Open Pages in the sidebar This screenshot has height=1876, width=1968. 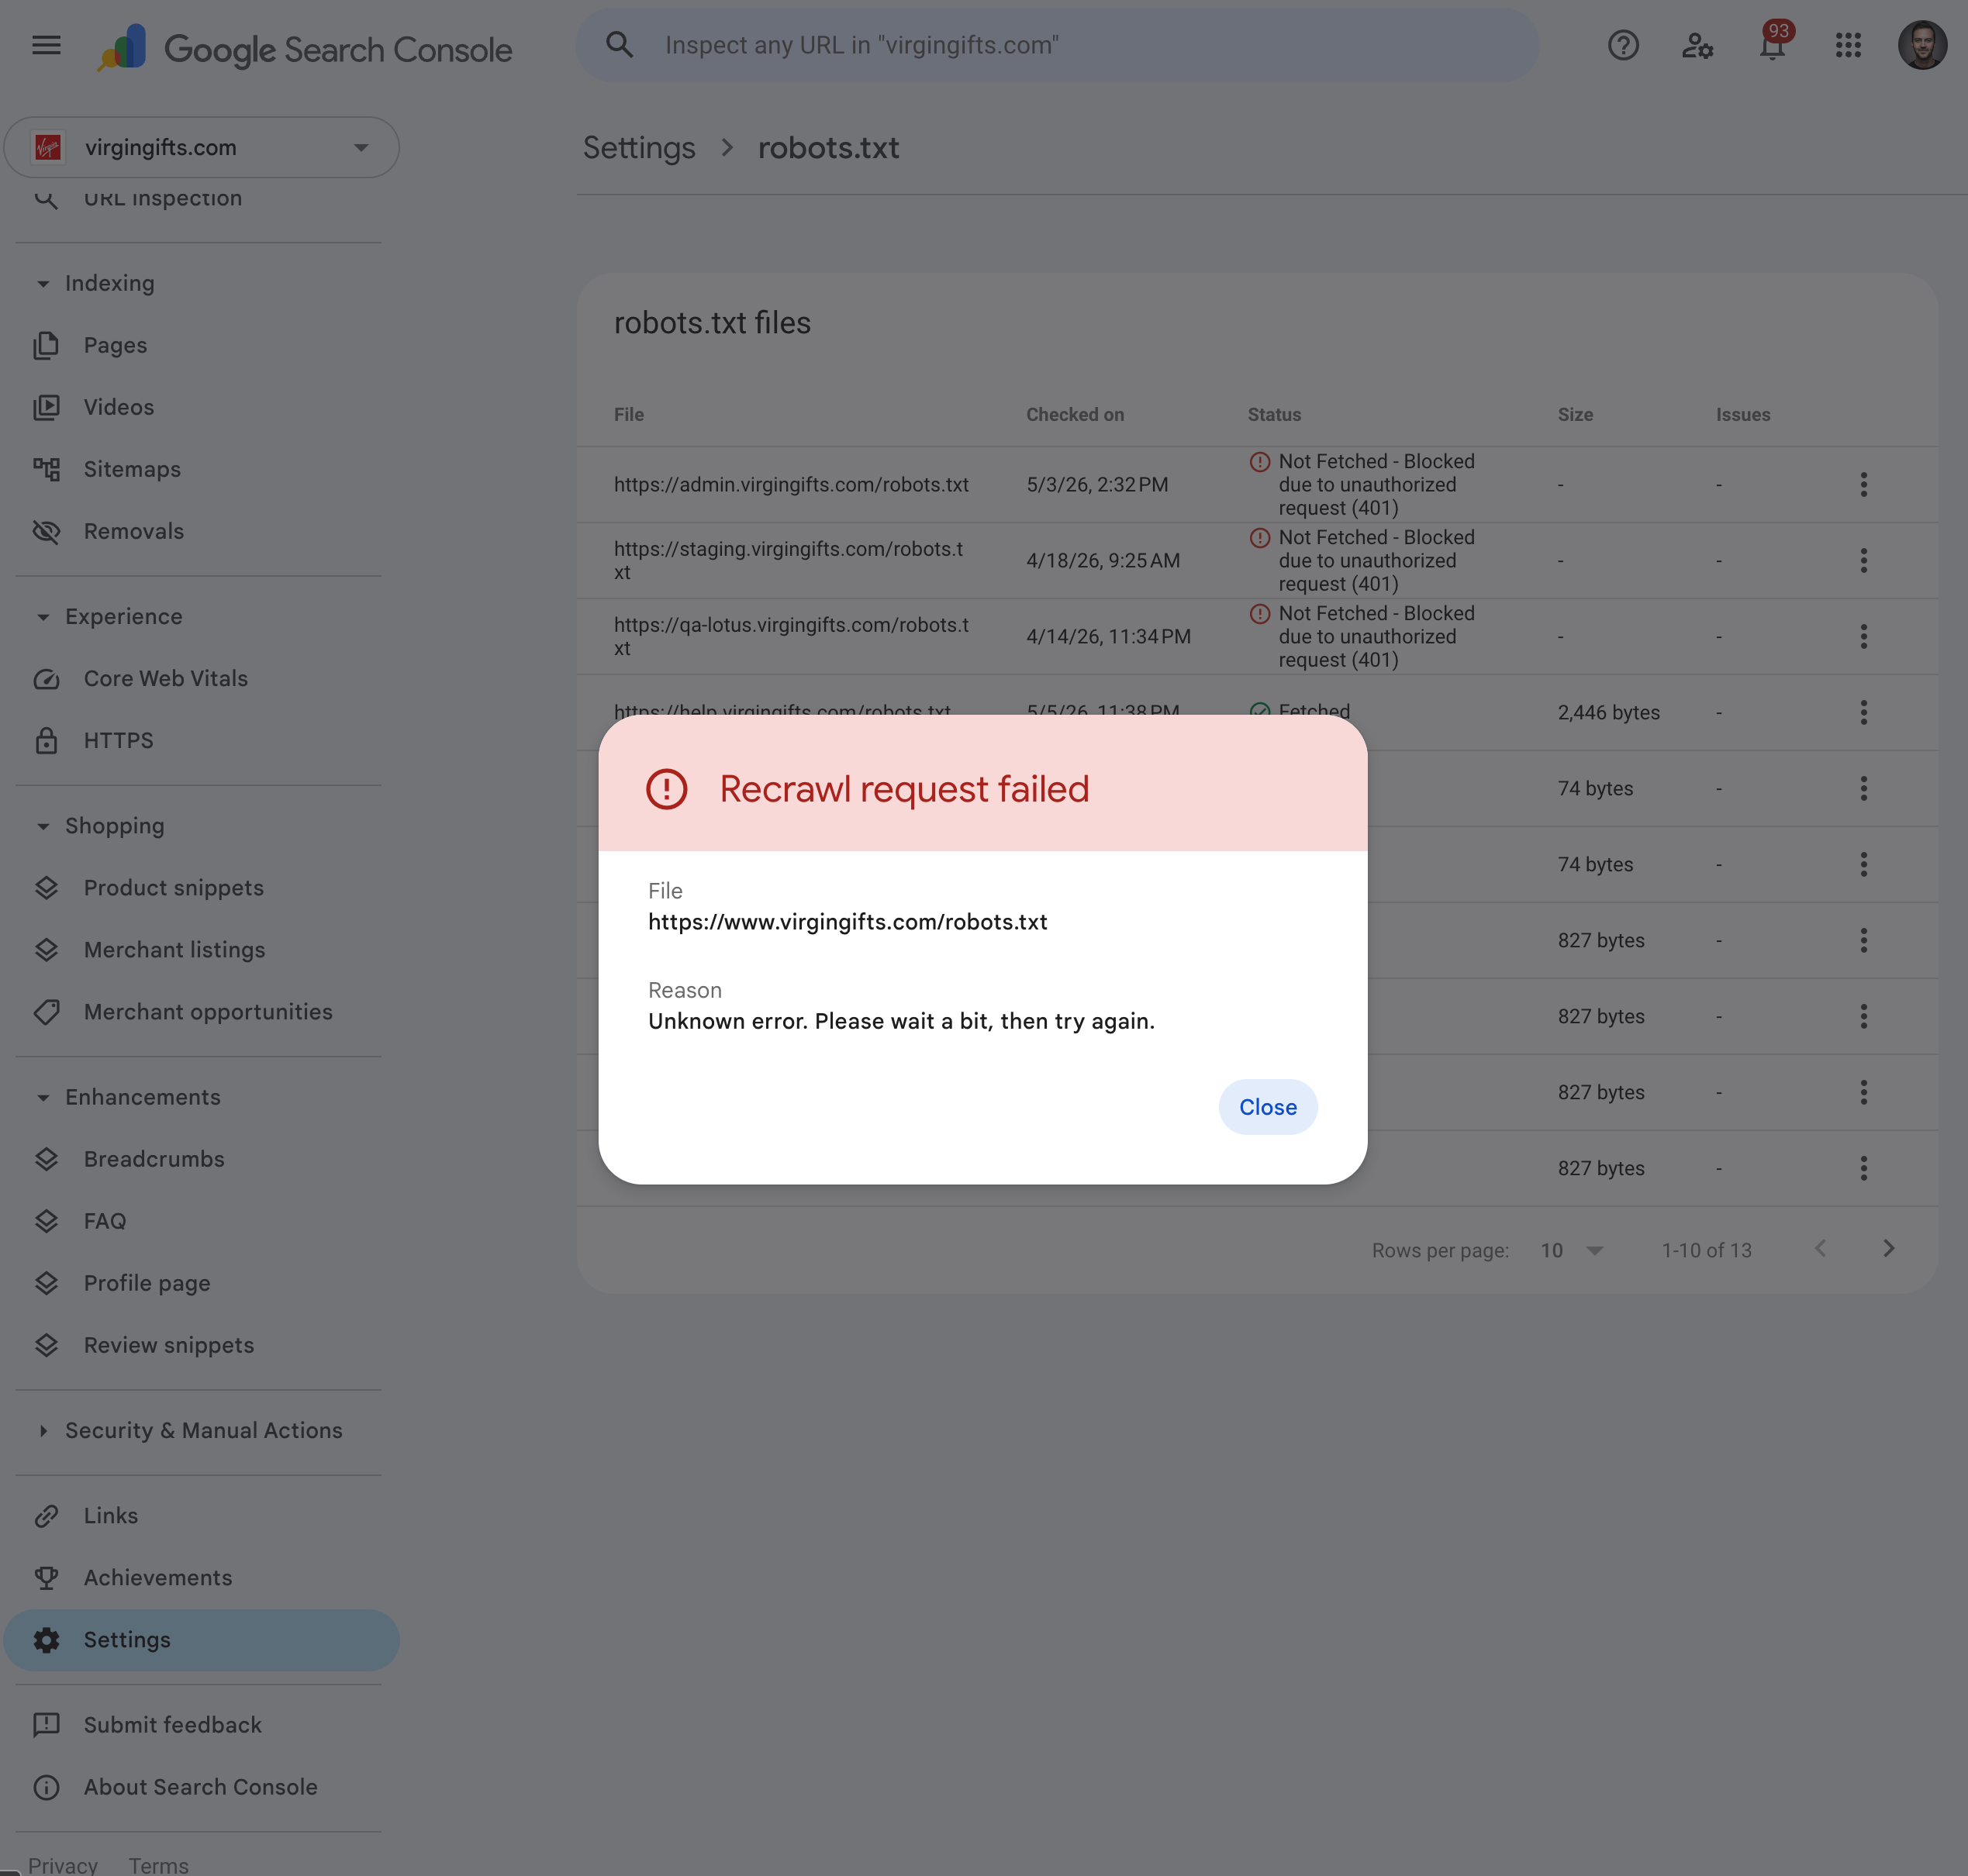tap(115, 346)
